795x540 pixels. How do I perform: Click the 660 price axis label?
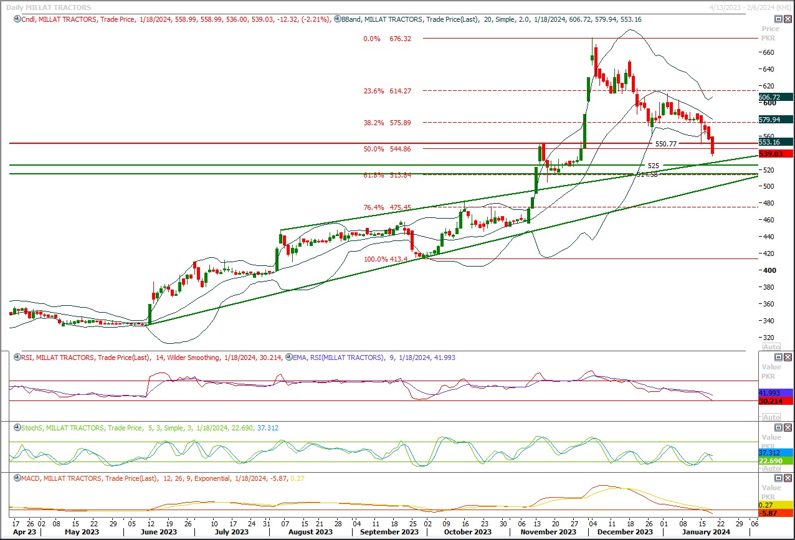[769, 52]
